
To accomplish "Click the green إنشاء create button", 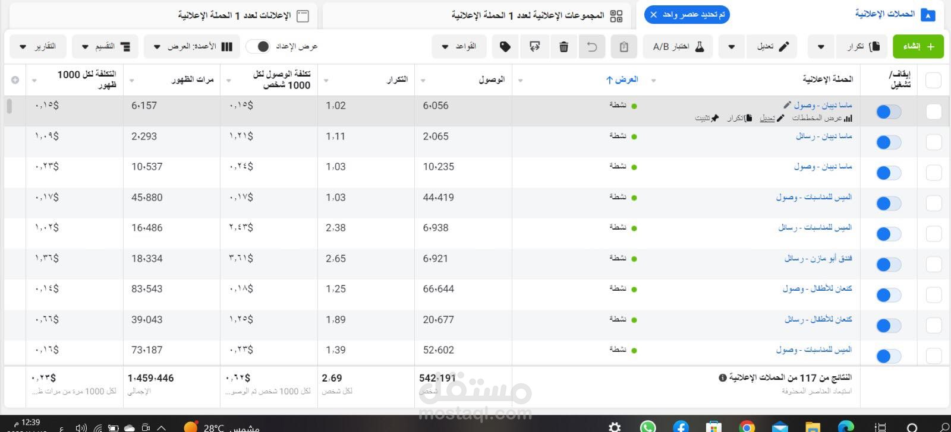I will [x=918, y=46].
